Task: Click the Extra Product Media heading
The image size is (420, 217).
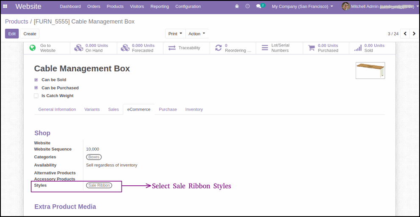Action: click(65, 206)
